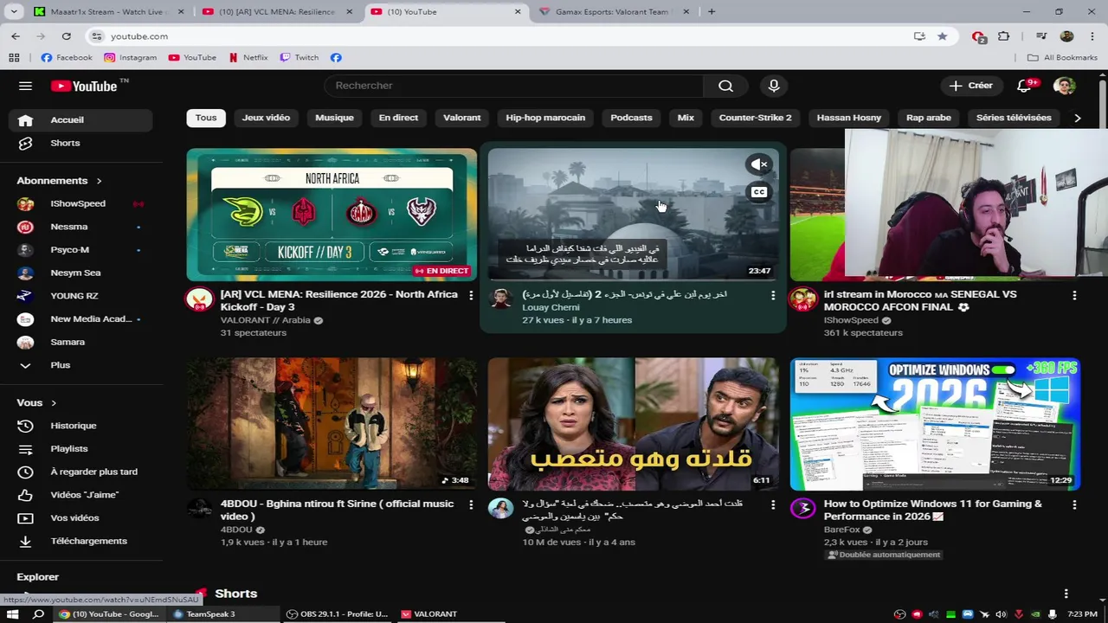Open the options menu for the Shorts section
The width and height of the screenshot is (1108, 623).
pos(1066,594)
